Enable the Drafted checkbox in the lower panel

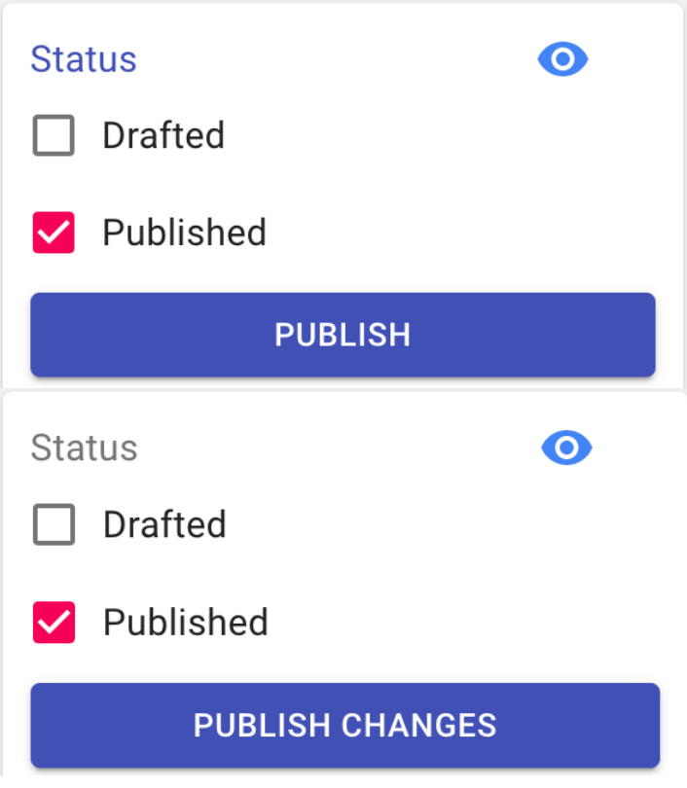54,525
